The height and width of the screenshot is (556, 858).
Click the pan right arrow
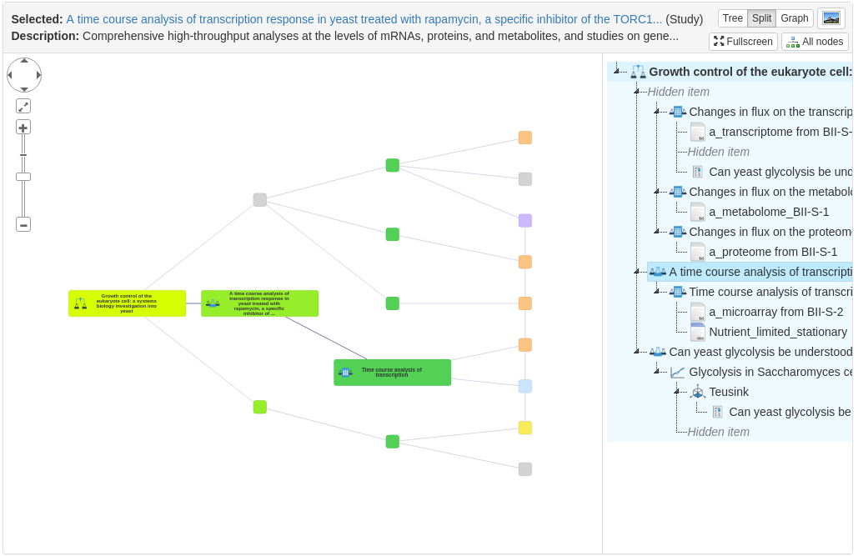pos(38,75)
